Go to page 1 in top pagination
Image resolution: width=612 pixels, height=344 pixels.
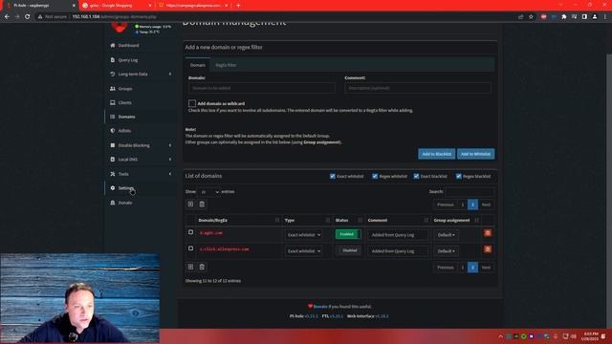[x=463, y=204]
